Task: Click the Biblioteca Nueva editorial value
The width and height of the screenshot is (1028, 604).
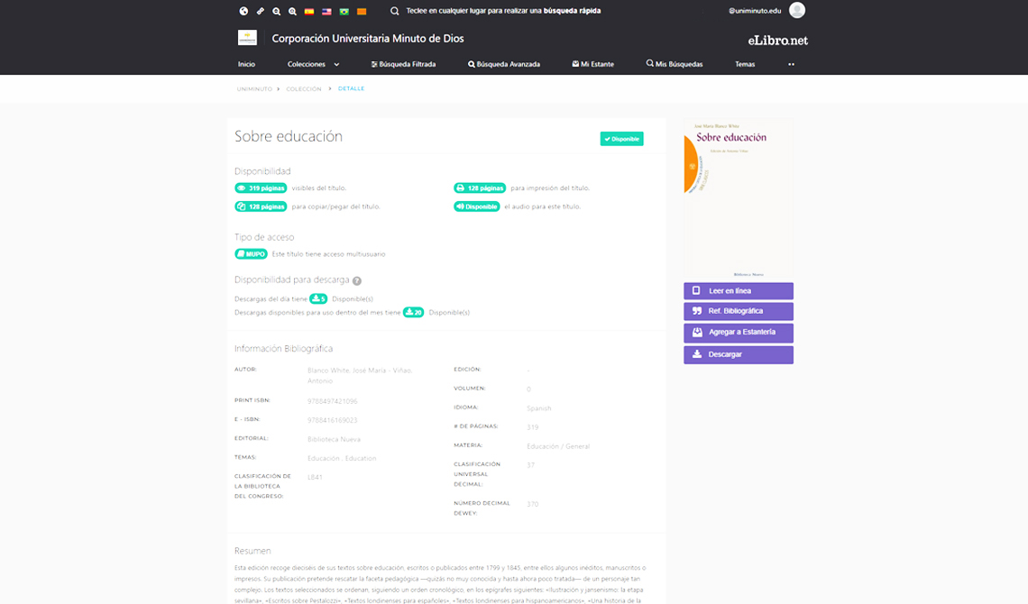Action: tap(334, 440)
